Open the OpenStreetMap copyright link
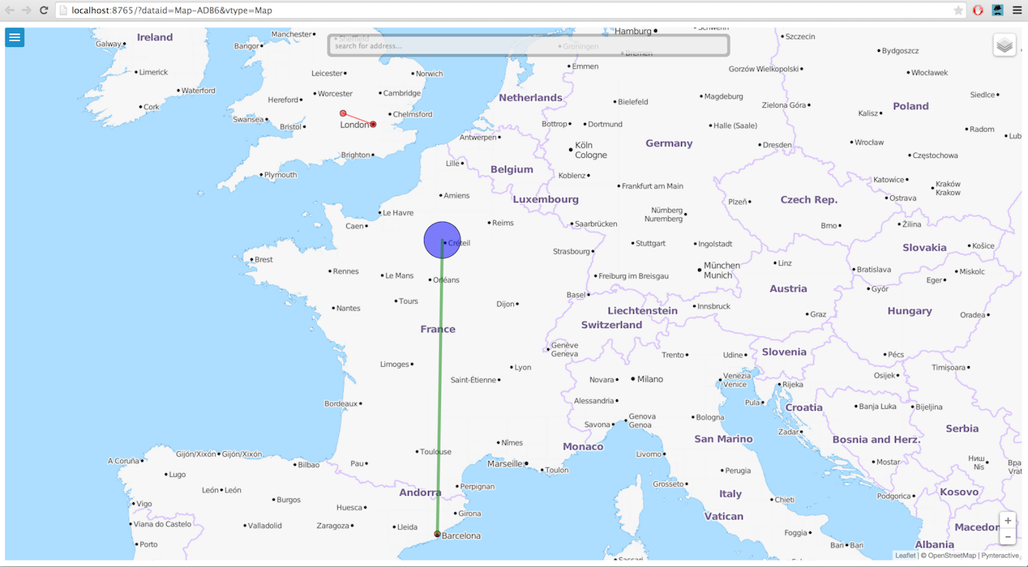The height and width of the screenshot is (567, 1028). click(x=953, y=555)
